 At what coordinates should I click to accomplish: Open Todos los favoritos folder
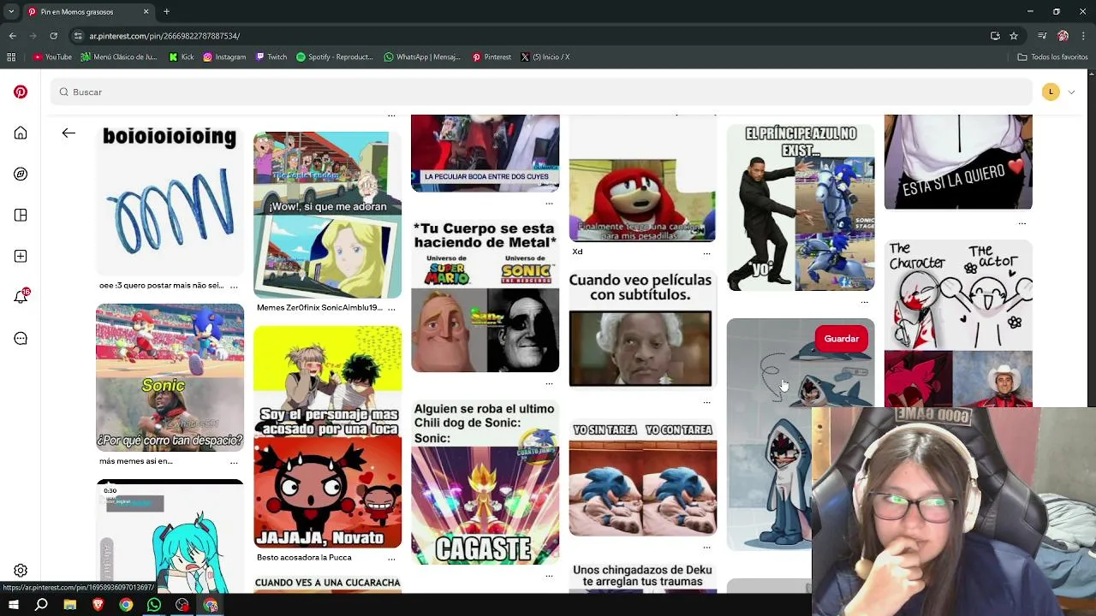coord(1052,57)
